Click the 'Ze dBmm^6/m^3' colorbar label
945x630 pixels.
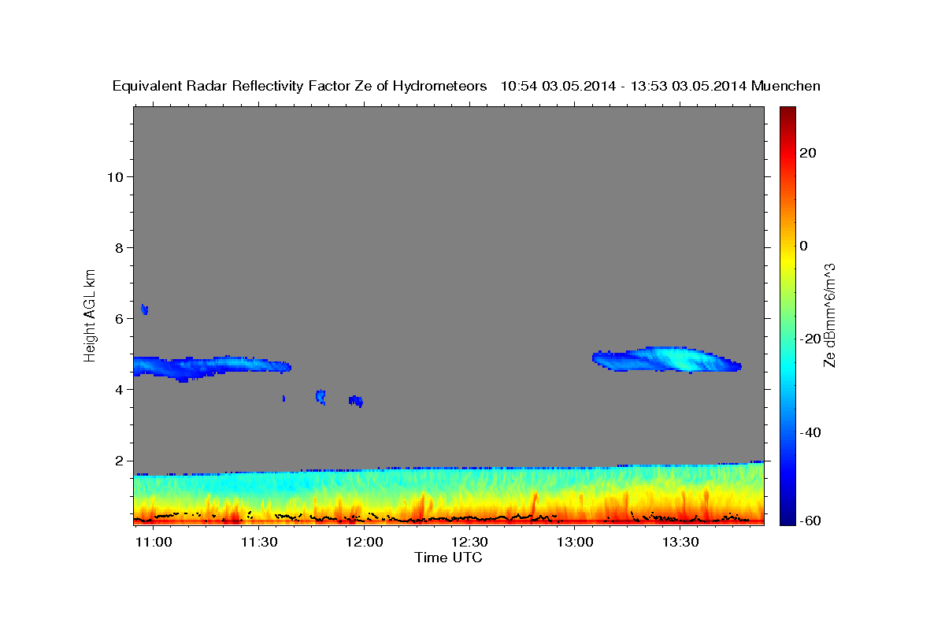pos(828,315)
